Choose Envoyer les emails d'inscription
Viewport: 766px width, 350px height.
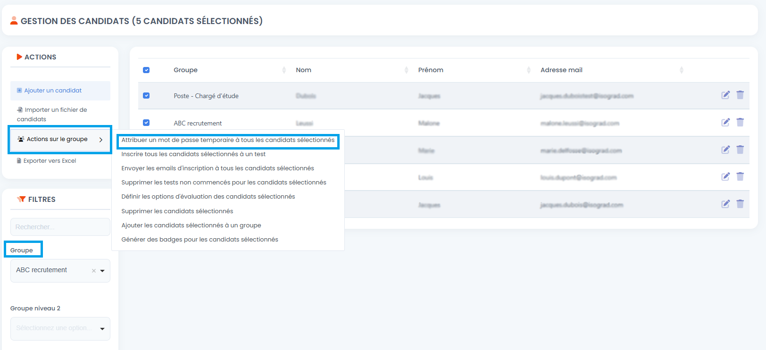click(x=217, y=168)
